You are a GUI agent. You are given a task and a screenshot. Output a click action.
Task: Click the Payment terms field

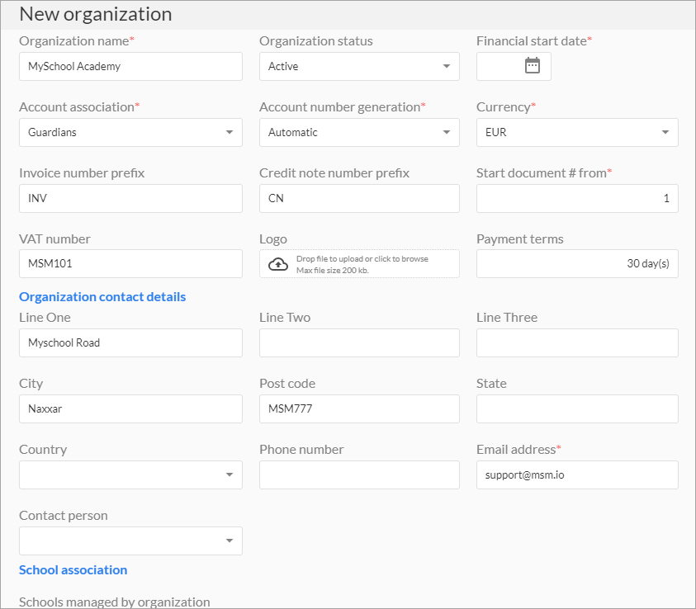click(577, 263)
